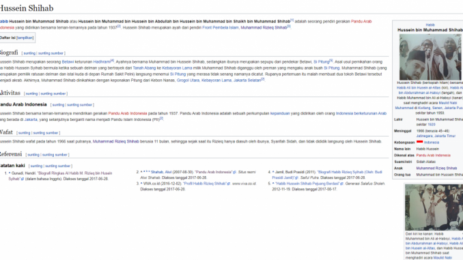Edit the Referensi section via "sunting"
Image resolution: width=463 pixels, height=260 pixels.
33,155
